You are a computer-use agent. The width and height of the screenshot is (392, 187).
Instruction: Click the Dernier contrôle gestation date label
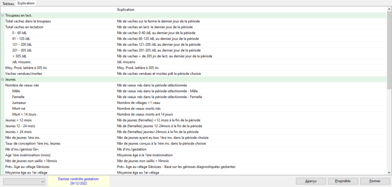click(x=78, y=181)
